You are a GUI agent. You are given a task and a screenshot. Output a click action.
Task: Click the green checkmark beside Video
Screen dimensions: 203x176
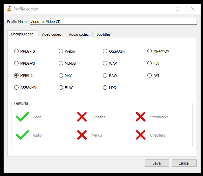(x=22, y=117)
